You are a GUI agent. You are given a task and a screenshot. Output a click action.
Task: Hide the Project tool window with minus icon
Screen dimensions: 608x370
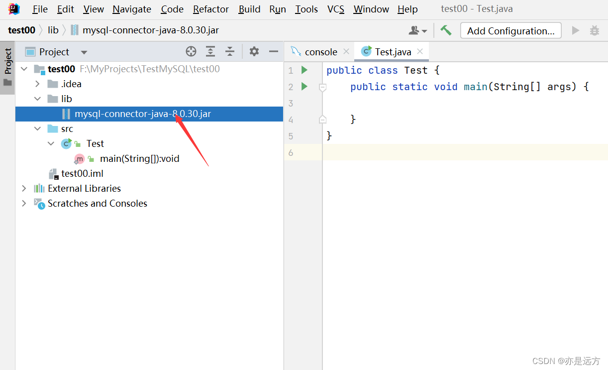tap(273, 51)
